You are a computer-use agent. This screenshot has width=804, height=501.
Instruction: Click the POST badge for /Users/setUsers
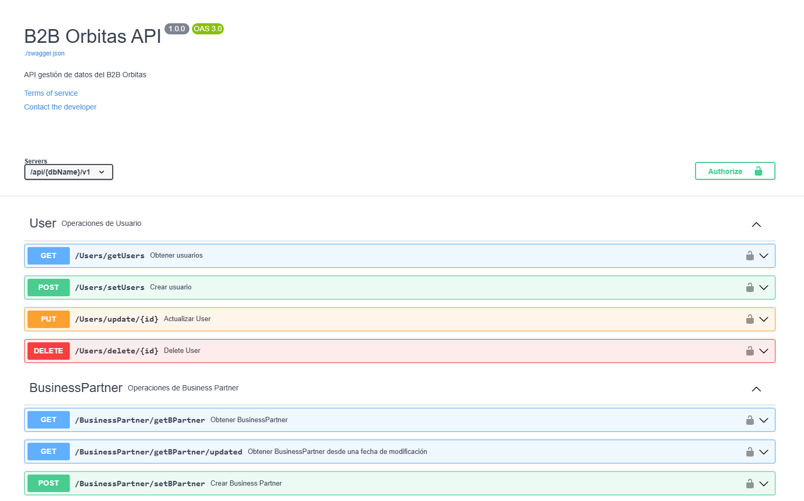[49, 287]
